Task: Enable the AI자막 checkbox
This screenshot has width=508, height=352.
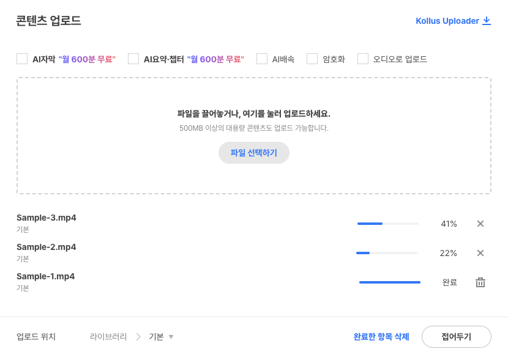Action: (x=22, y=59)
